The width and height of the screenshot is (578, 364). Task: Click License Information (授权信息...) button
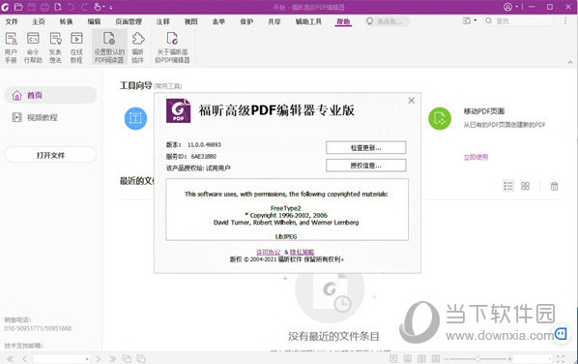[366, 166]
